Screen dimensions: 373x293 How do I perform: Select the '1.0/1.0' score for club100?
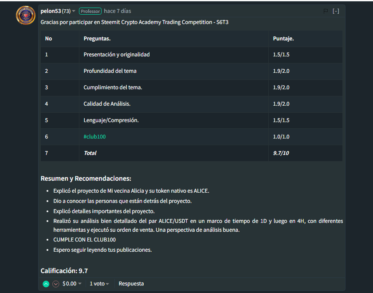click(x=281, y=137)
